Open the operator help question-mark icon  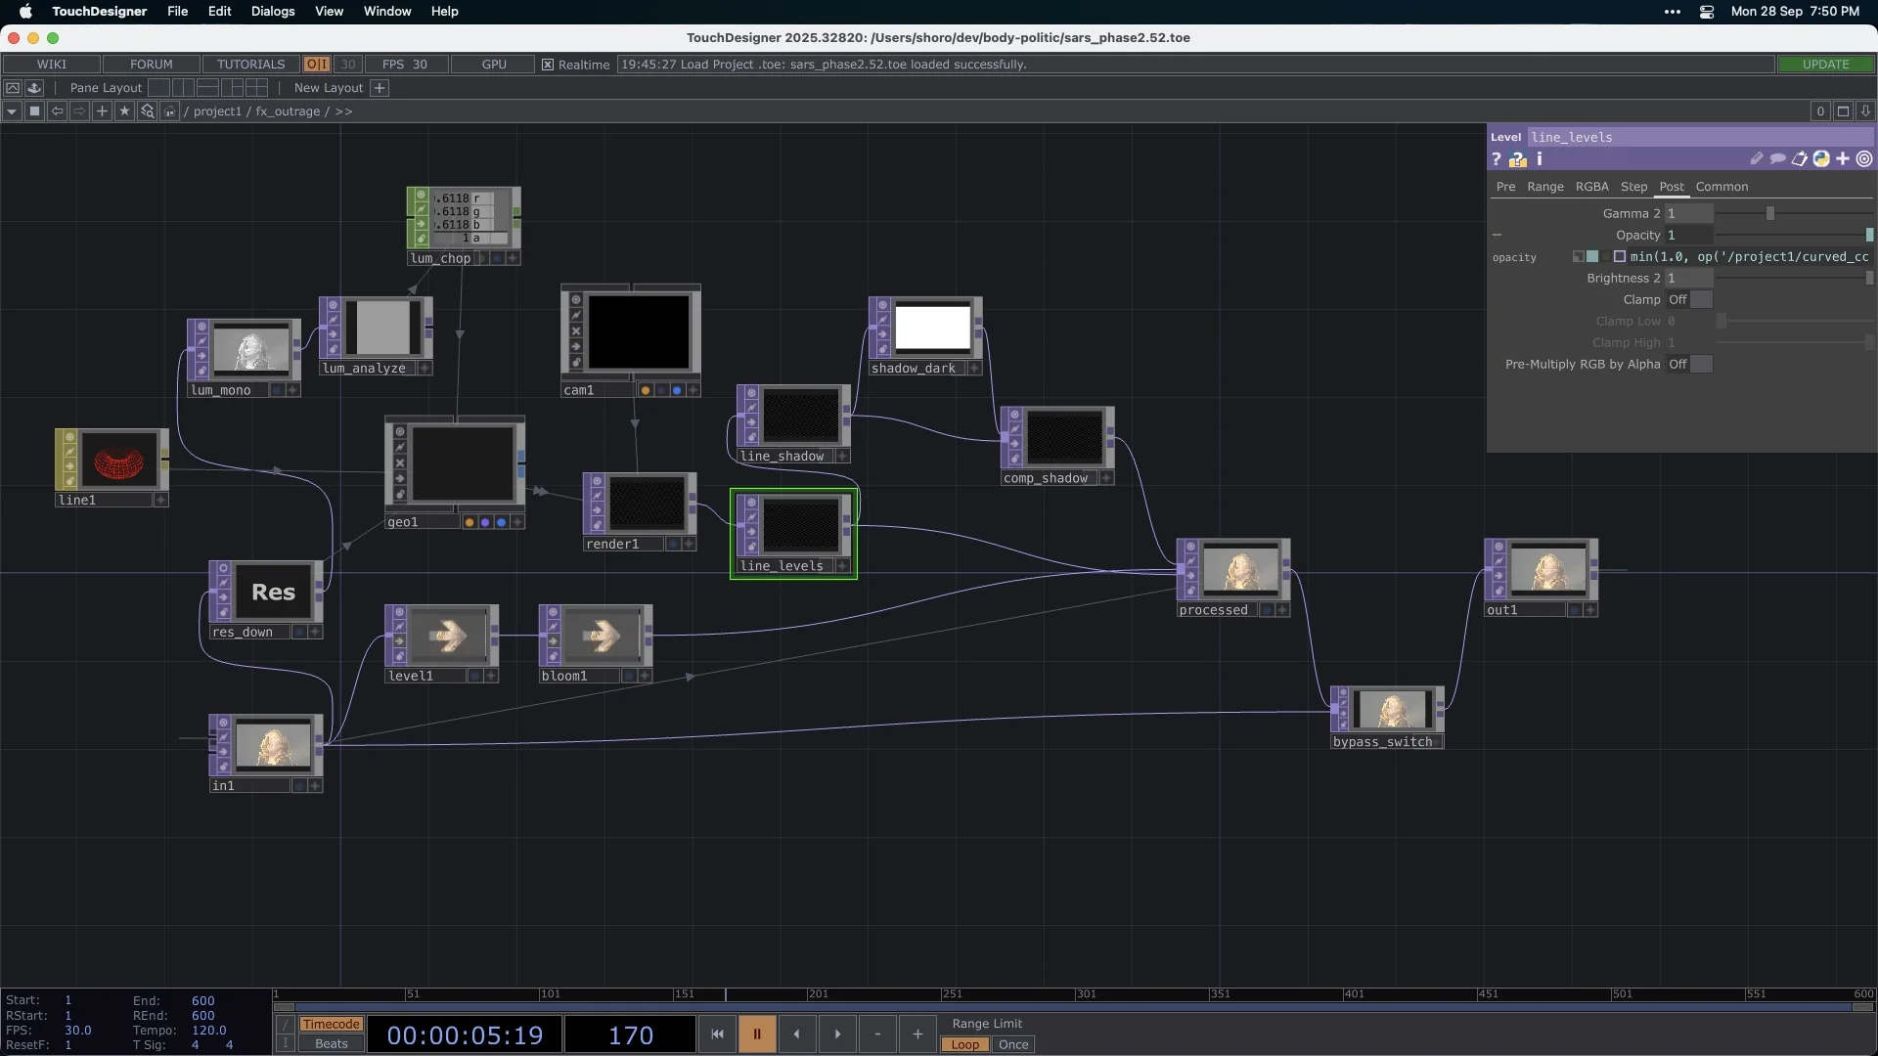pyautogui.click(x=1496, y=159)
